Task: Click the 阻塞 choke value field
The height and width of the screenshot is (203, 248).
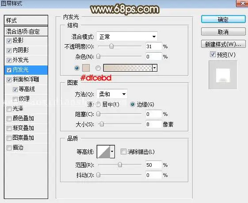Action: 153,114
